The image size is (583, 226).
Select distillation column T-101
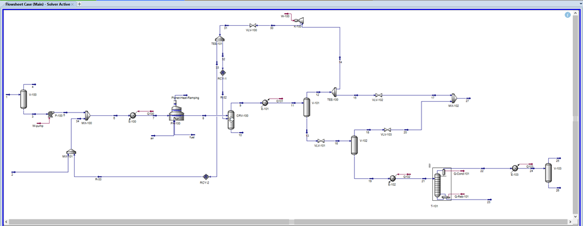tap(442, 184)
